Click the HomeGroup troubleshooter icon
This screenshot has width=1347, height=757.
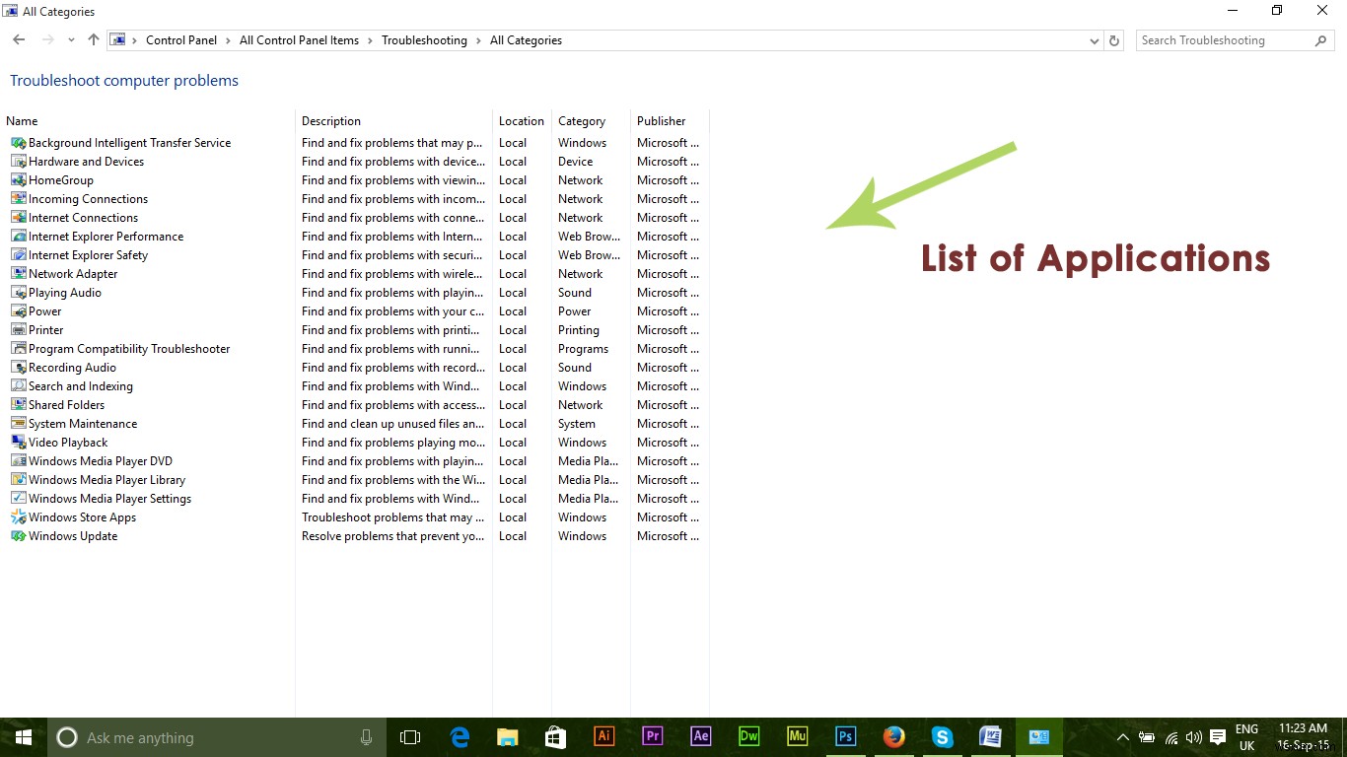click(18, 180)
